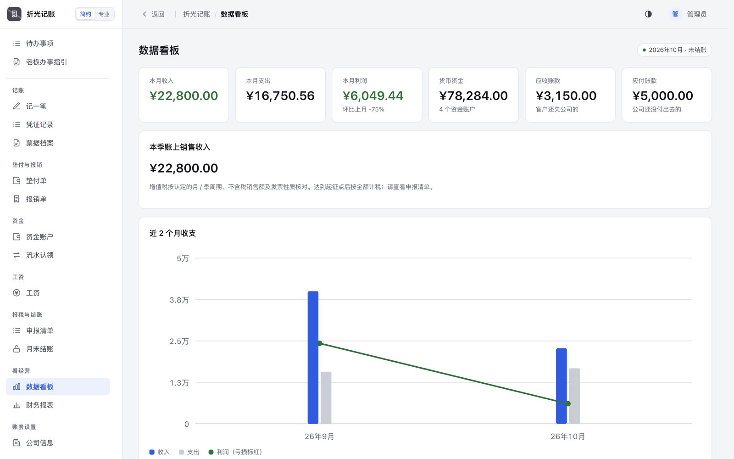Click the 凭证记录 list icon
This screenshot has width=734, height=459.
click(x=17, y=124)
